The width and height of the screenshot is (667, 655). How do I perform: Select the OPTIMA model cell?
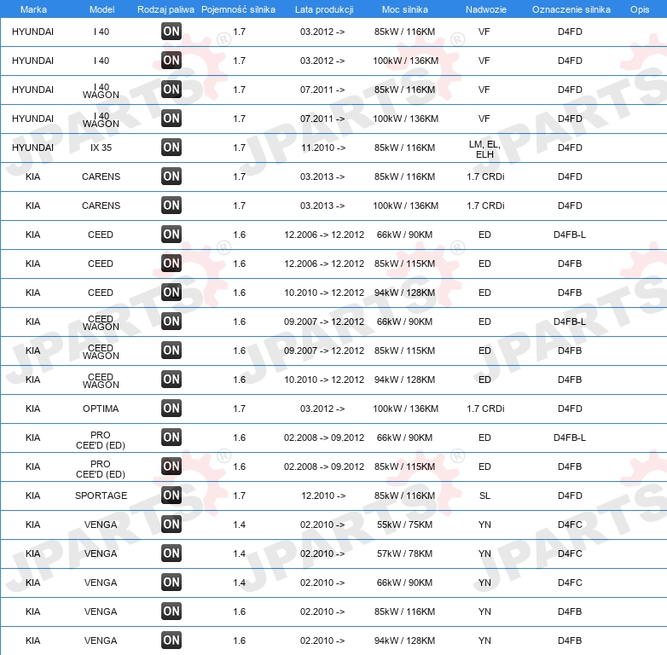[x=101, y=409]
